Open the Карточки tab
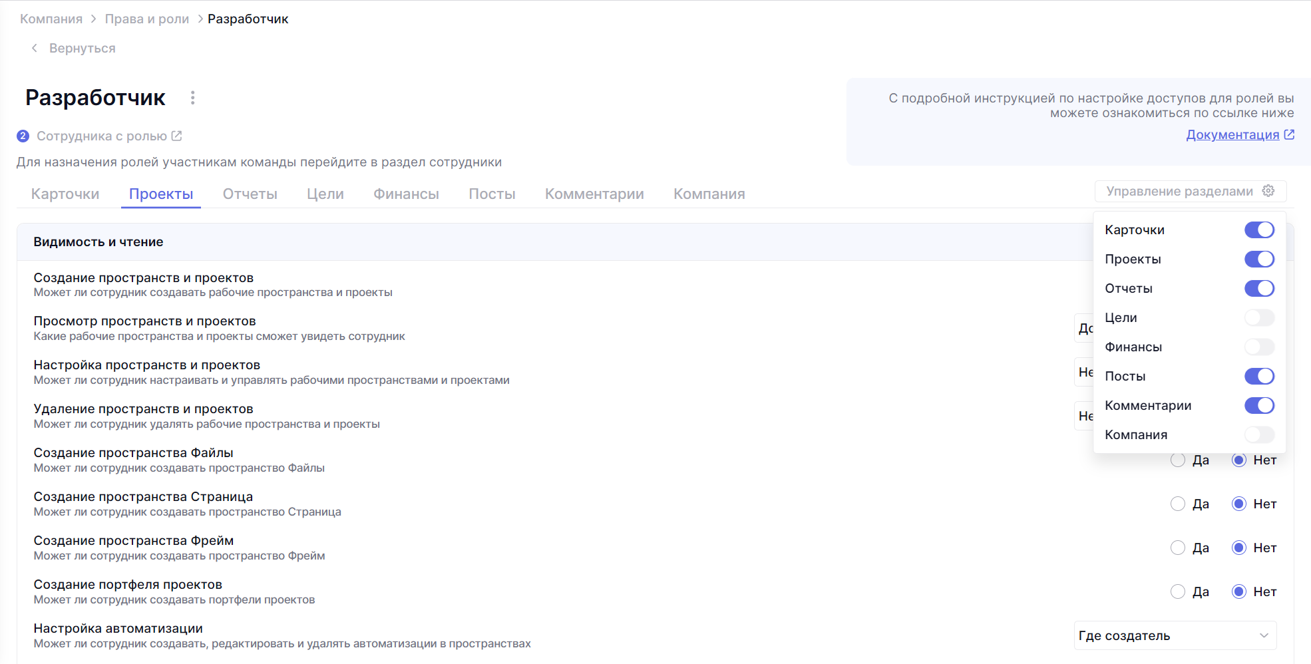 [65, 194]
